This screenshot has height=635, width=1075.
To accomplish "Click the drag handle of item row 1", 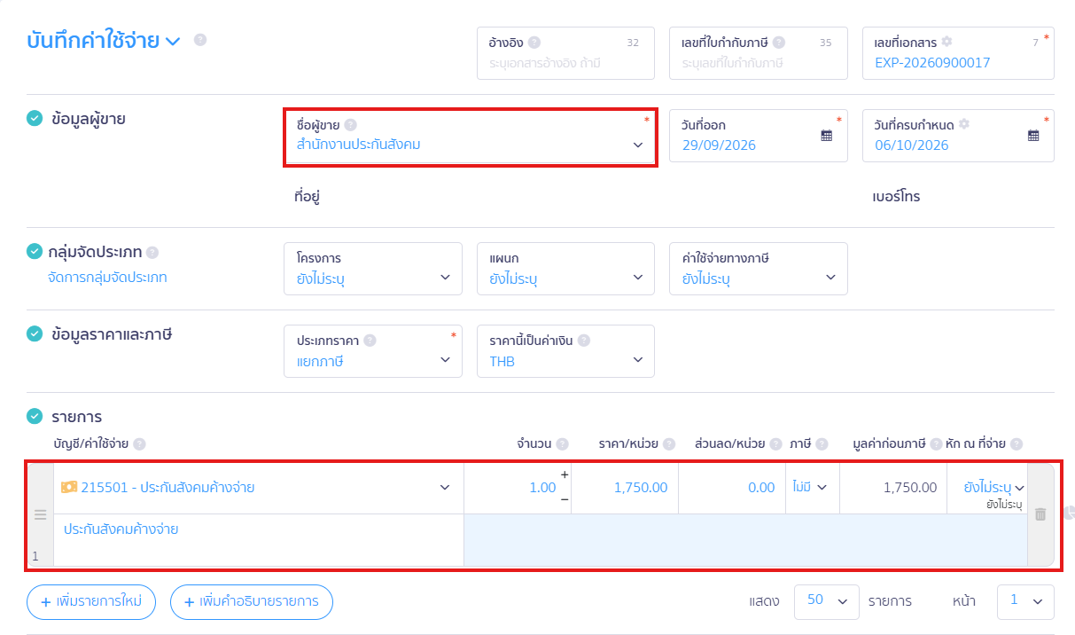I will 40,514.
